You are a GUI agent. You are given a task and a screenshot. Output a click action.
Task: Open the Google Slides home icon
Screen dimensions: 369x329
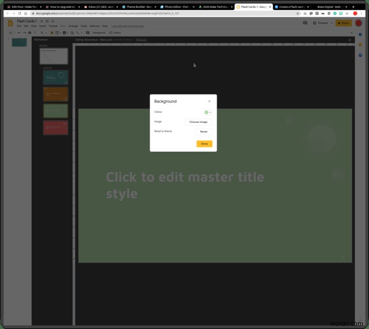(x=11, y=23)
